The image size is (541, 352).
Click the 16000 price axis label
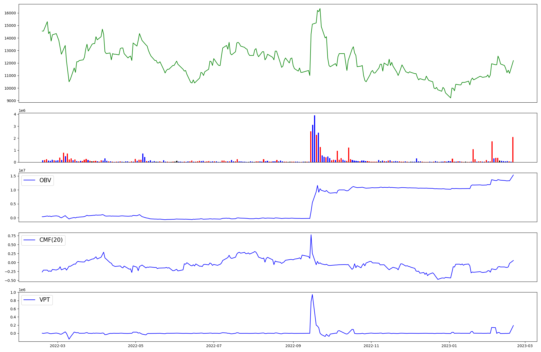[x=10, y=13]
